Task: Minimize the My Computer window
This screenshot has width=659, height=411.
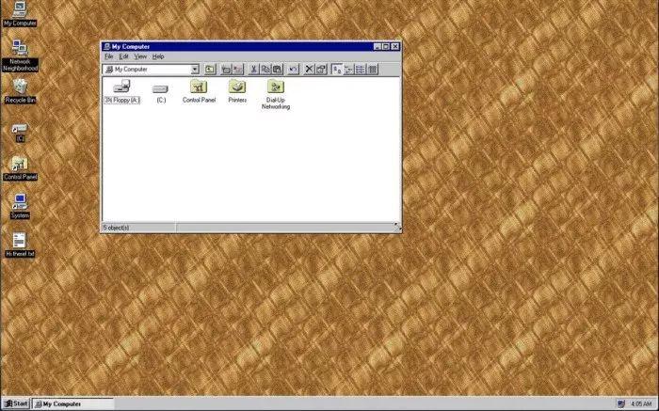Action: click(377, 47)
